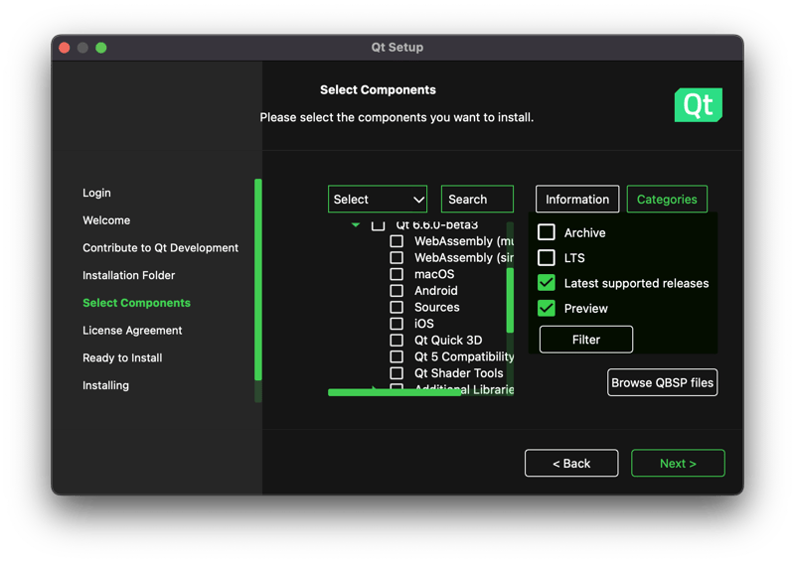Proceed with the Next button

point(678,463)
